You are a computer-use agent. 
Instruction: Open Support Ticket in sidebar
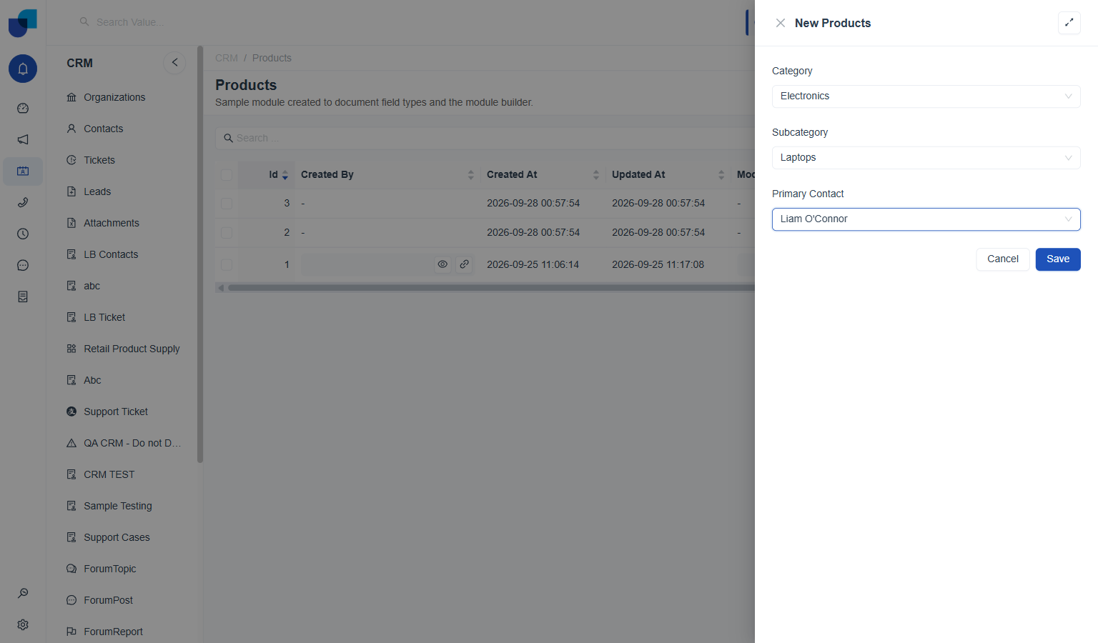point(116,412)
